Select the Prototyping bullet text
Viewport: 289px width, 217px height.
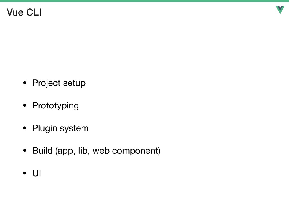[x=56, y=106]
